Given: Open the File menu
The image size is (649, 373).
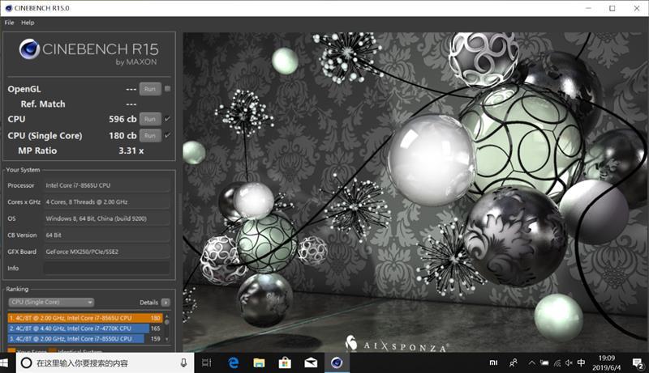Looking at the screenshot, I should [9, 23].
